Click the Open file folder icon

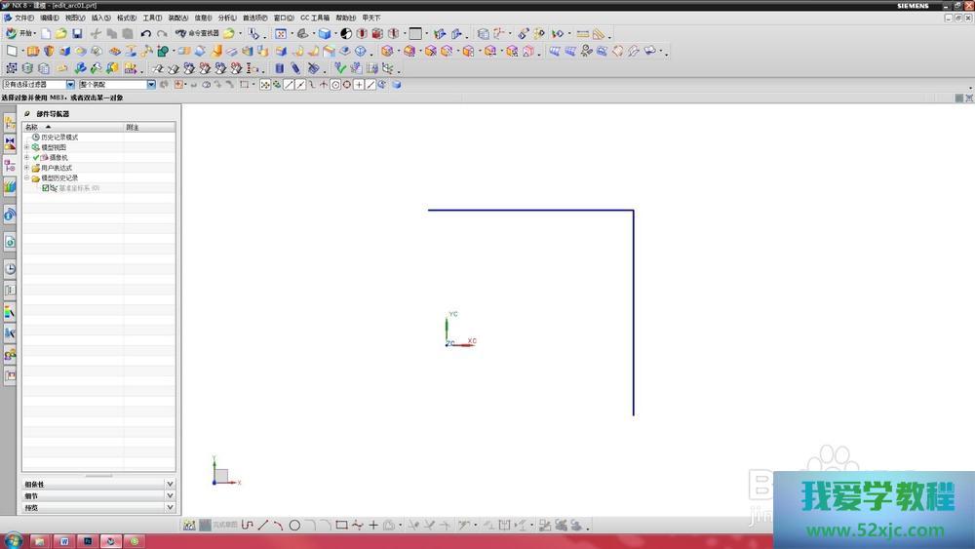tap(60, 34)
